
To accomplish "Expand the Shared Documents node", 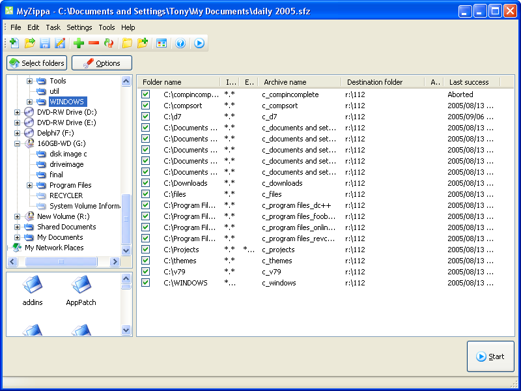I will [x=18, y=227].
